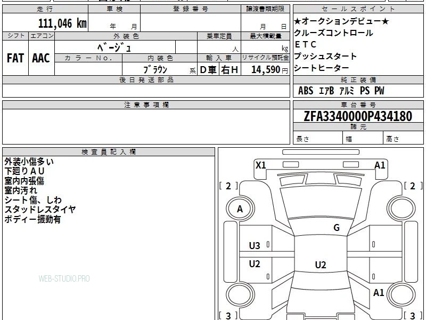Select the AAC air conditioner value
The image size is (426, 320).
[x=41, y=58]
